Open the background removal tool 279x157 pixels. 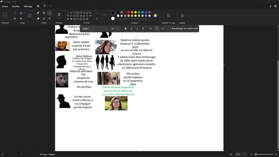tap(30, 16)
